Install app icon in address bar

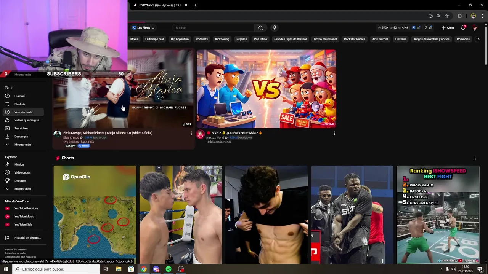(x=430, y=16)
